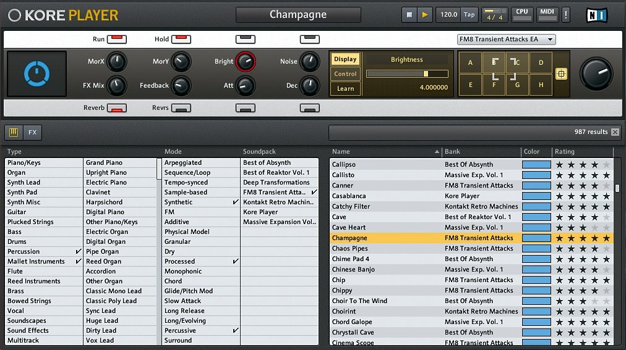Select morph square cell H
This screenshot has height=350, width=626.
(x=541, y=85)
